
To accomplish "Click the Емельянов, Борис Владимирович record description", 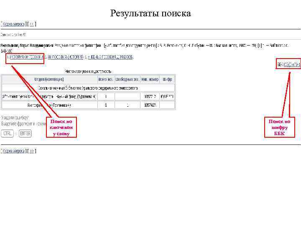I will click(x=144, y=48).
